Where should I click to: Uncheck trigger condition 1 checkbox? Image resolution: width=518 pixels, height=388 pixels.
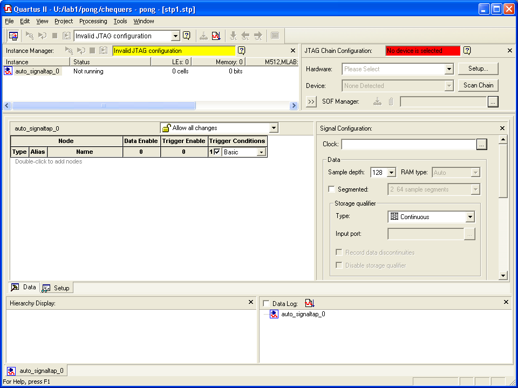pos(217,152)
